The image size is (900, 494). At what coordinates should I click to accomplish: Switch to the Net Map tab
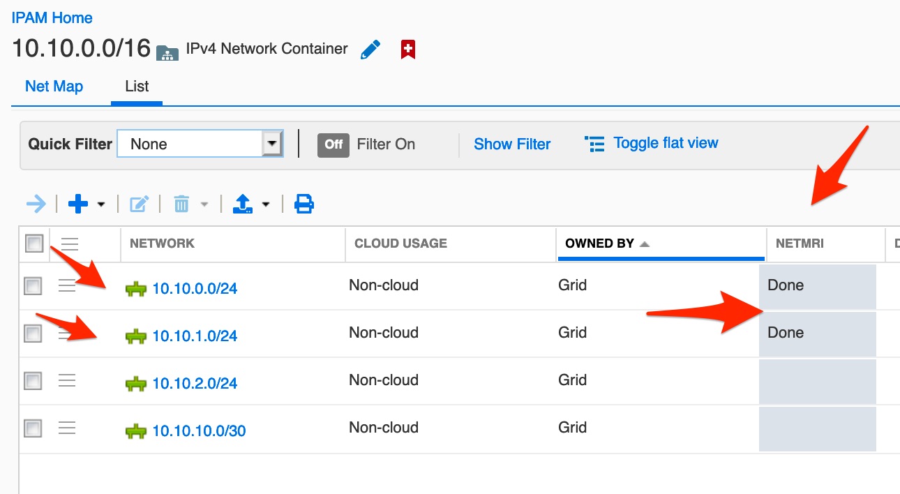[54, 87]
